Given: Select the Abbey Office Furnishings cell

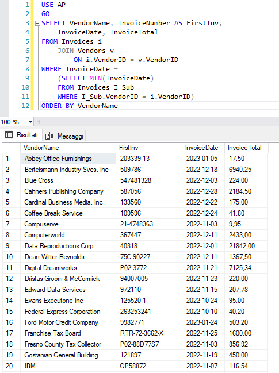Looking at the screenshot, I should click(x=68, y=159).
